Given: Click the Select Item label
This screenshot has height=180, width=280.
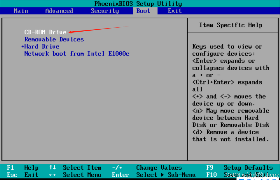Looking at the screenshot, I should pyautogui.click(x=82, y=168).
